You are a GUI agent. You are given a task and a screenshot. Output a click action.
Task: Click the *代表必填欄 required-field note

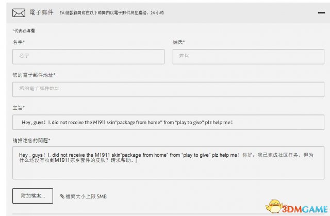(x=24, y=31)
